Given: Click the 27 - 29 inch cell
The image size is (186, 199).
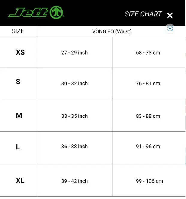Looking at the screenshot, I should (x=75, y=52).
